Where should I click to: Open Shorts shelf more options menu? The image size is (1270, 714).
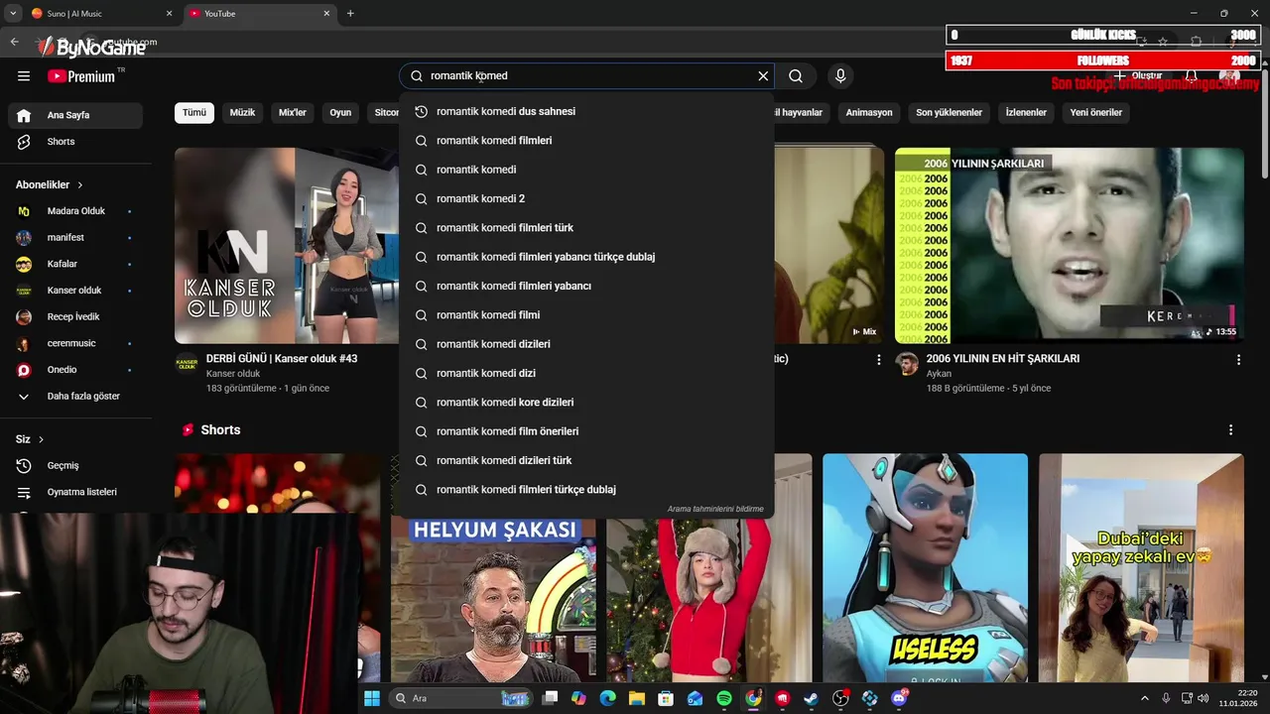(x=1230, y=430)
